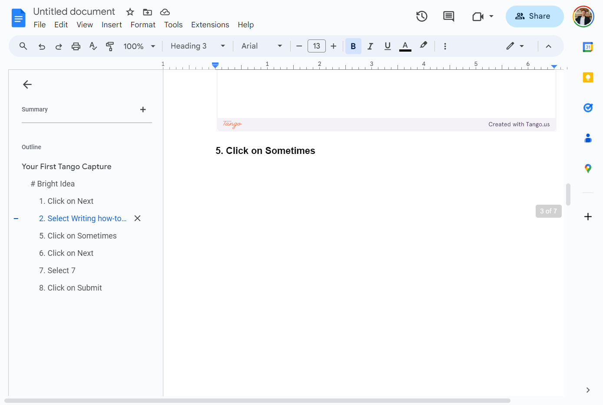This screenshot has height=405, width=603.
Task: Decrease font size minus button
Action: pyautogui.click(x=299, y=46)
